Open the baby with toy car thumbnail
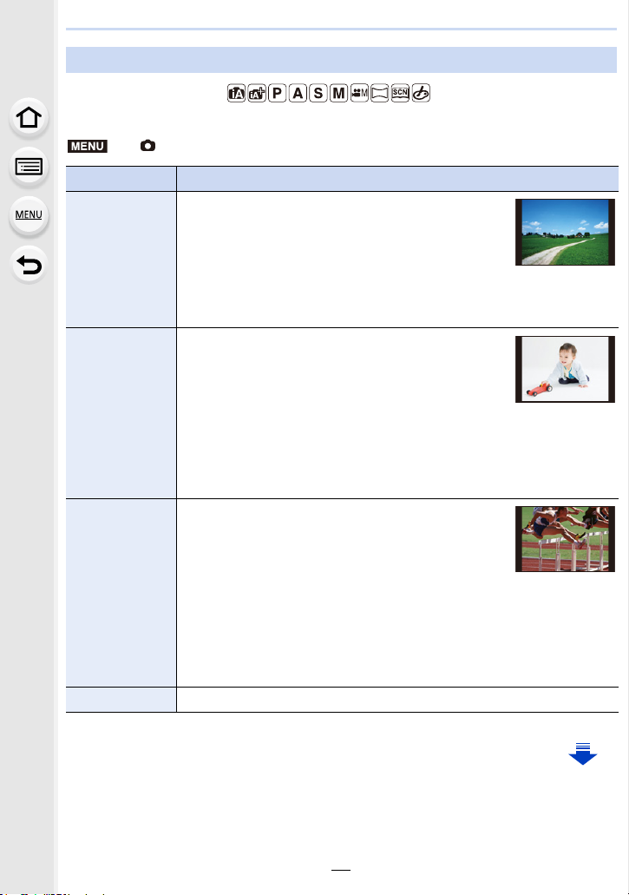This screenshot has width=629, height=895. (565, 369)
